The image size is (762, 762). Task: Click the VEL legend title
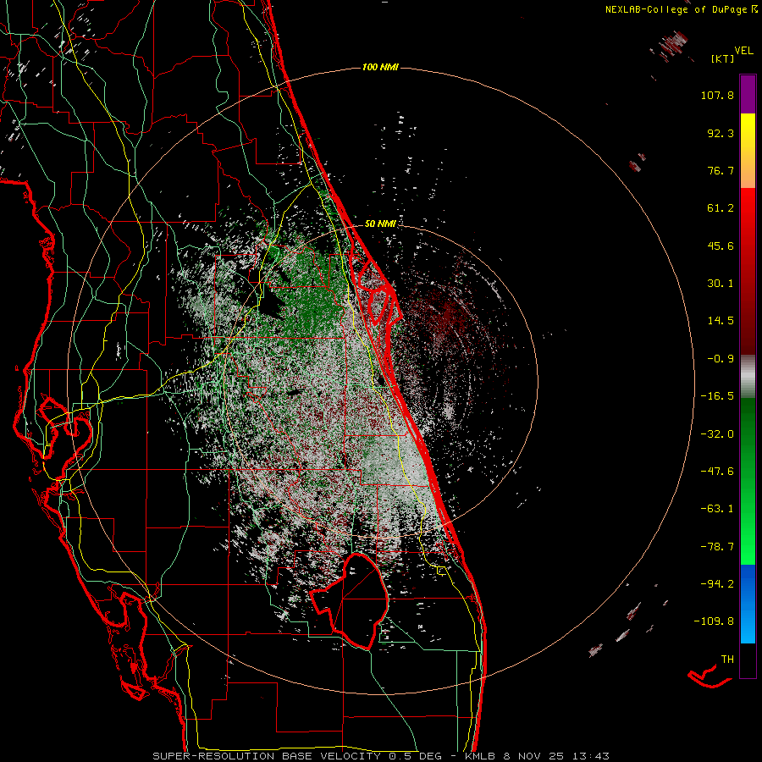[x=743, y=50]
